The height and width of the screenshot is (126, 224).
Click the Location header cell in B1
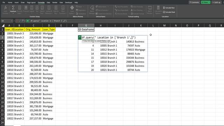19,29
